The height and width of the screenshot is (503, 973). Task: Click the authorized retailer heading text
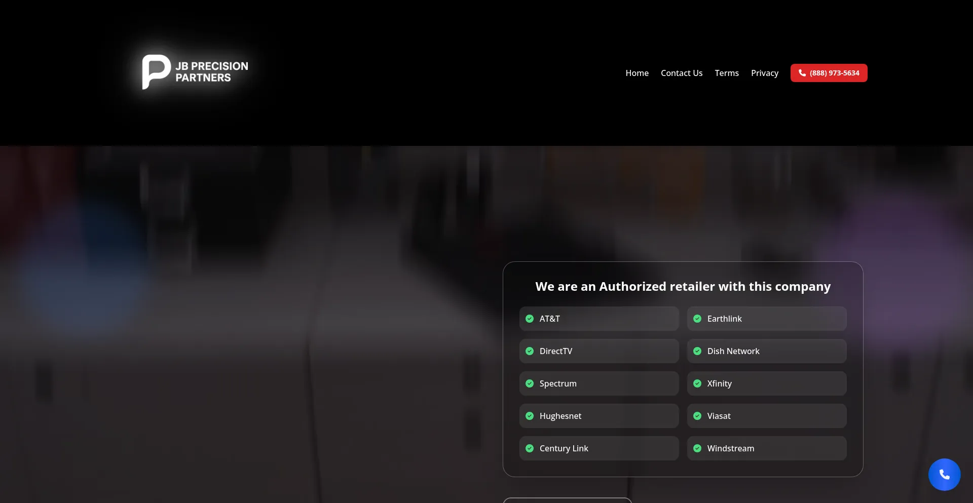coord(683,287)
